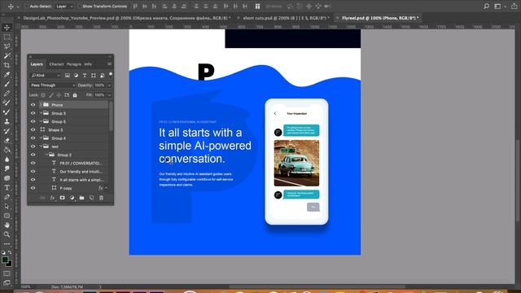Click Lock position icon in Layers panel
Viewport: 521px width, 293px height.
tap(59, 95)
